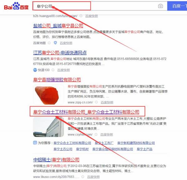Open result 江苏阜宁公司-申通快递网点
This screenshot has width=187, height=180.
point(60,53)
